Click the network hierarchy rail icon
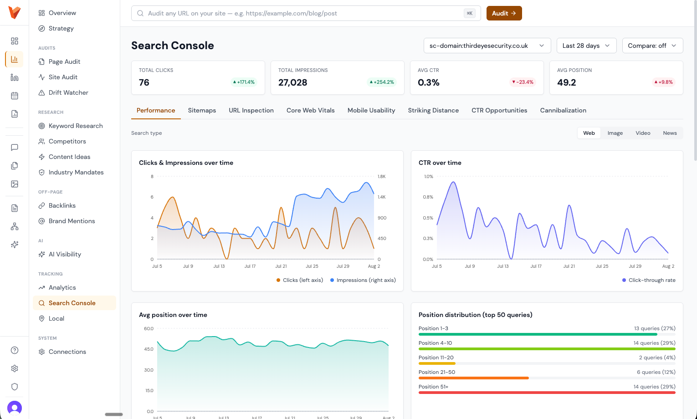The image size is (697, 419). click(x=15, y=226)
